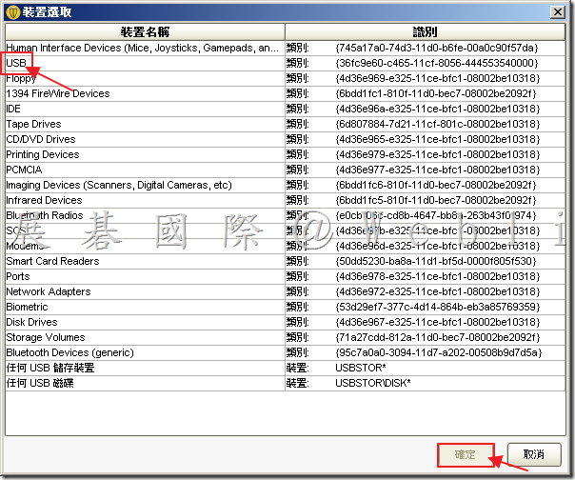The height and width of the screenshot is (480, 575).
Task: Select Human Interface Devices row
Action: coord(143,48)
